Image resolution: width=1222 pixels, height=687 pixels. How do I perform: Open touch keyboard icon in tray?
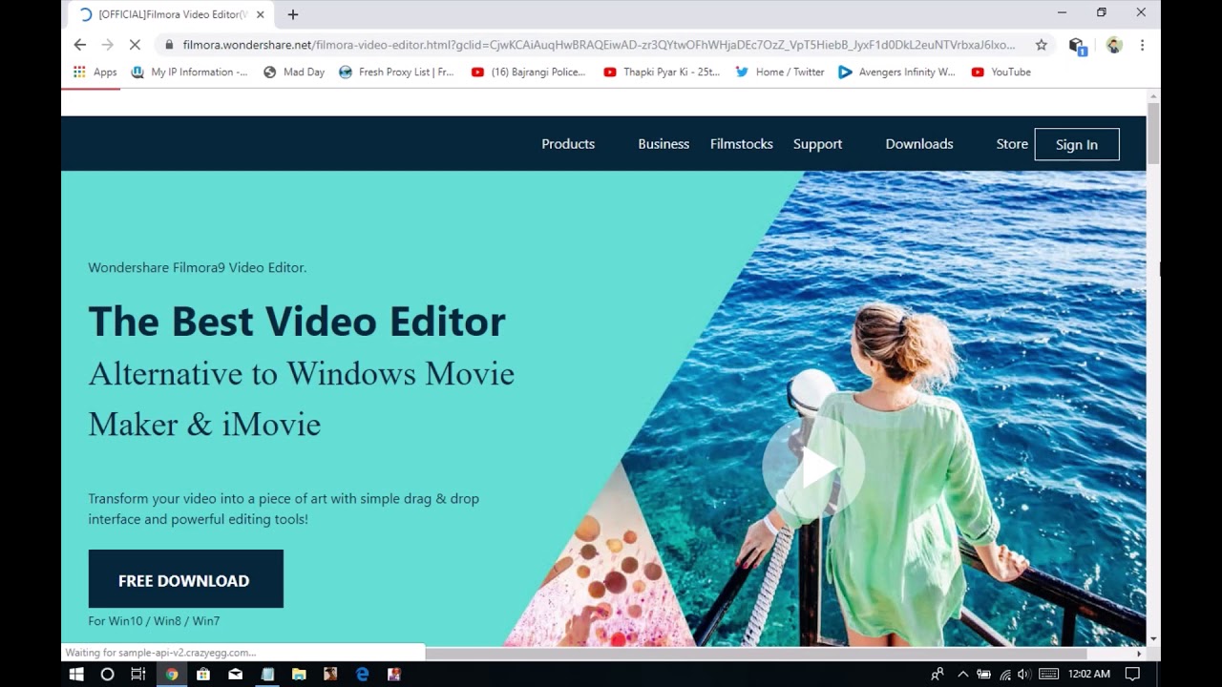tap(1048, 674)
